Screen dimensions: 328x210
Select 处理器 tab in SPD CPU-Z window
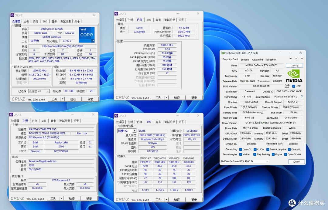pos(120,122)
